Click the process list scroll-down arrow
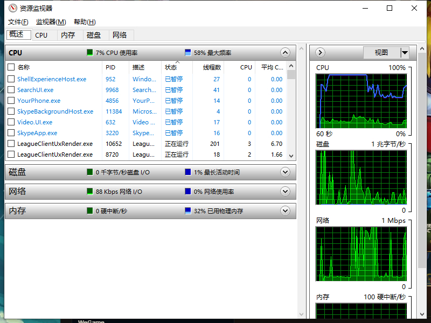431x323 pixels. point(291,156)
